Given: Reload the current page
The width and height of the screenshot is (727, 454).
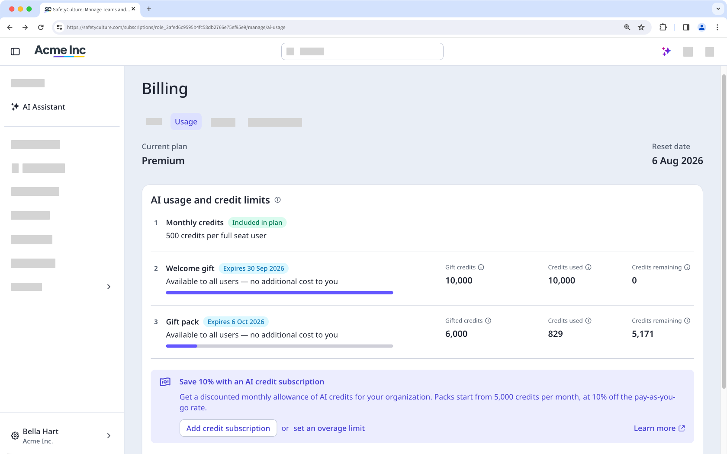Looking at the screenshot, I should (x=41, y=27).
